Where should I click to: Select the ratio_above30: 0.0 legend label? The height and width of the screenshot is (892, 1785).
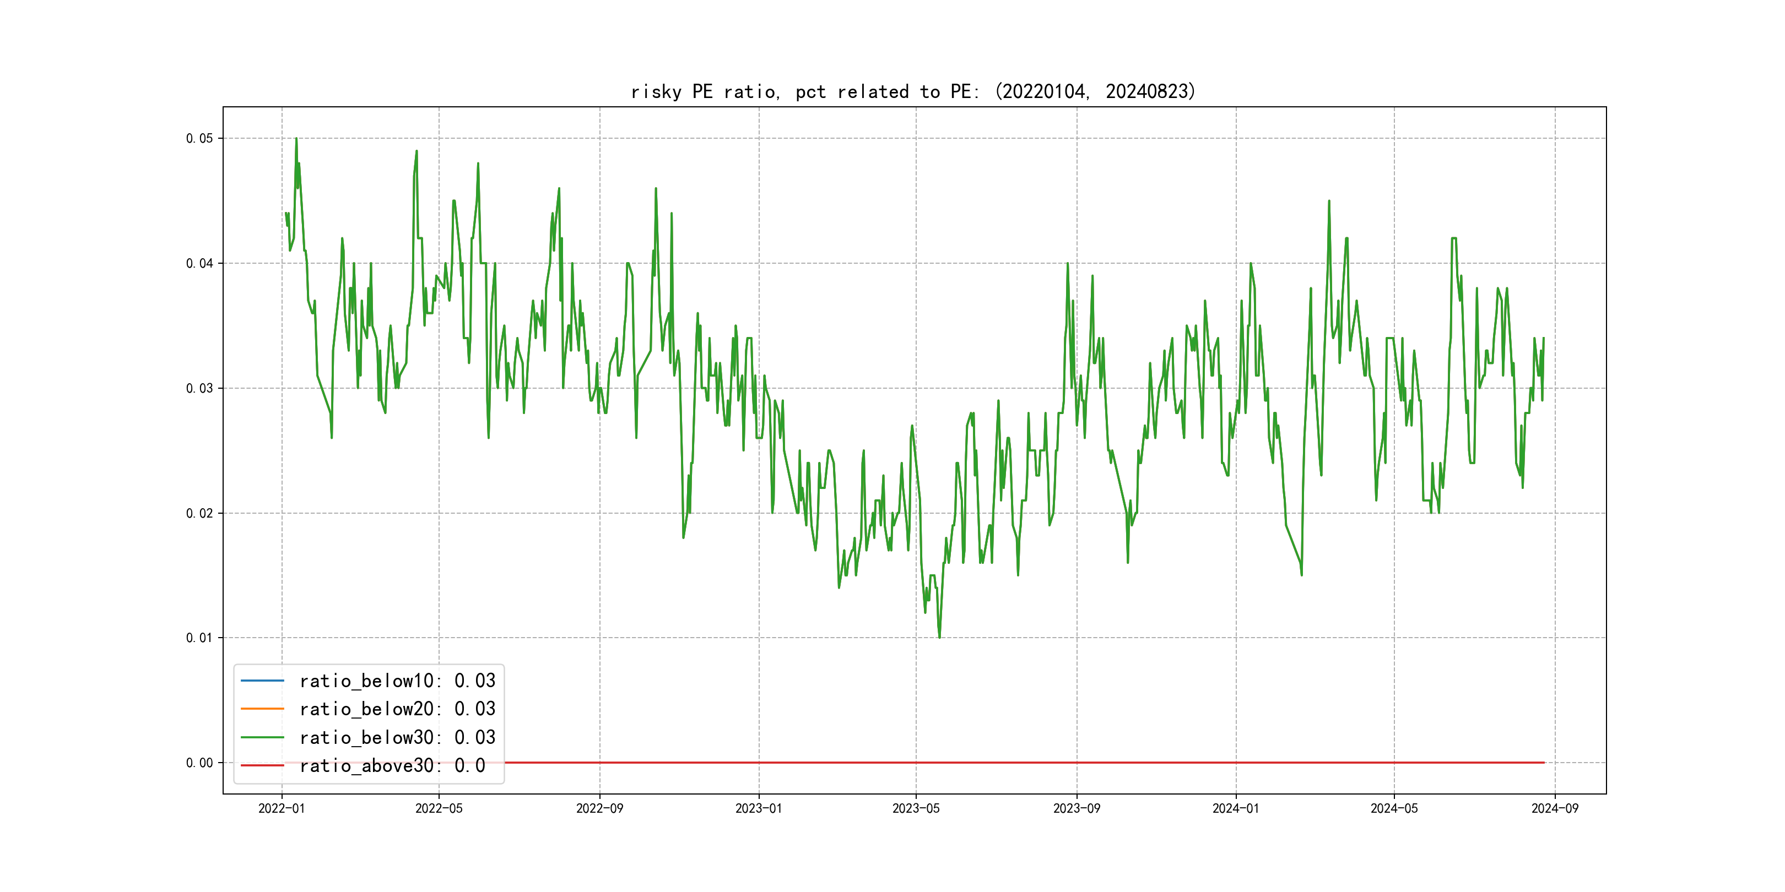click(x=392, y=765)
